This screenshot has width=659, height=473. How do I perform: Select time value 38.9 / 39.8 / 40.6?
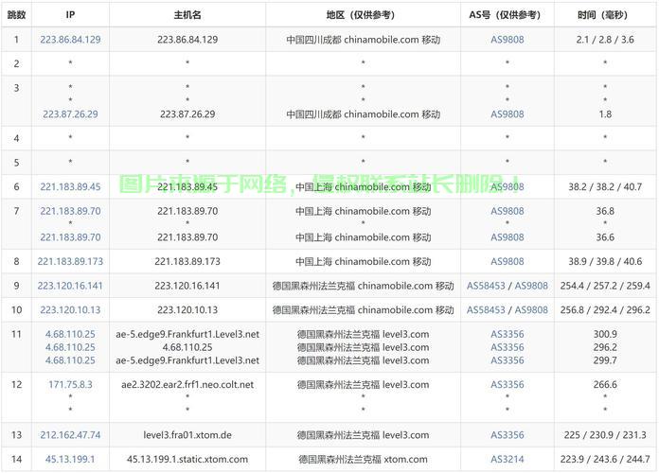[605, 261]
